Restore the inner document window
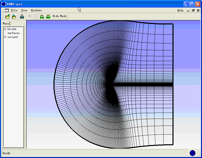This screenshot has height=158, width=202. pyautogui.click(x=193, y=10)
